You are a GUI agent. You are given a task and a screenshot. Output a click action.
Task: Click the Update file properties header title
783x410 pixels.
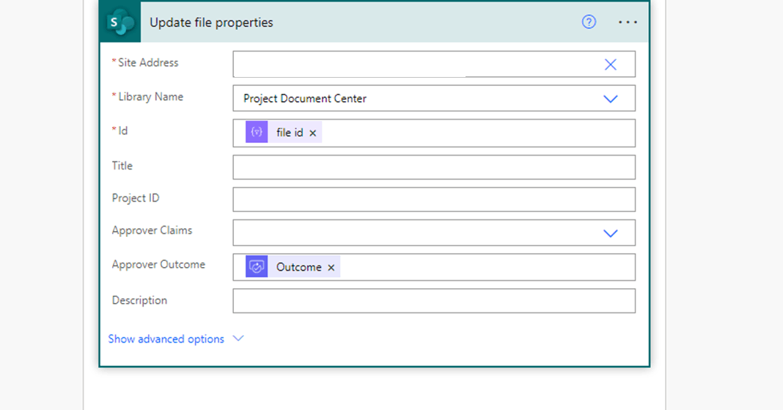tap(211, 23)
